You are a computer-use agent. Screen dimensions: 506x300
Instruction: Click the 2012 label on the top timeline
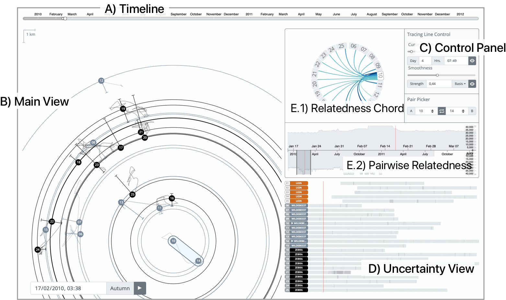(x=460, y=14)
